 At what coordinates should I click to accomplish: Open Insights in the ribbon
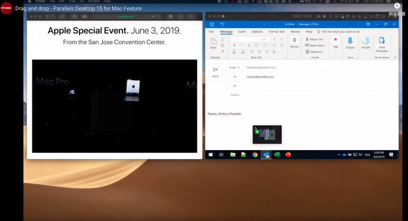pos(365,43)
